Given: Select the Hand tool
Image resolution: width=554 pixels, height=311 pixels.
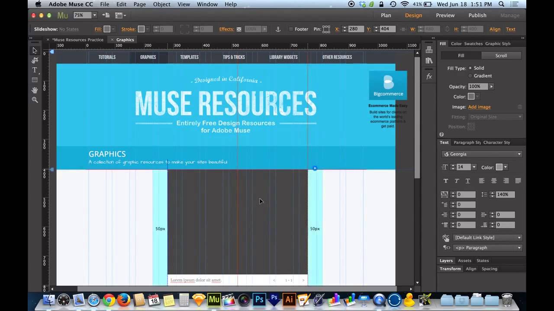Looking at the screenshot, I should pyautogui.click(x=35, y=90).
